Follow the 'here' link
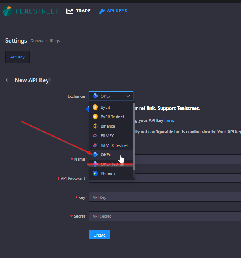This screenshot has height=258, width=241. click(x=169, y=120)
